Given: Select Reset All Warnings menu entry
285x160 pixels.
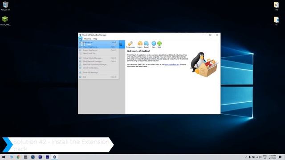Looking at the screenshot, I should click(99, 72).
